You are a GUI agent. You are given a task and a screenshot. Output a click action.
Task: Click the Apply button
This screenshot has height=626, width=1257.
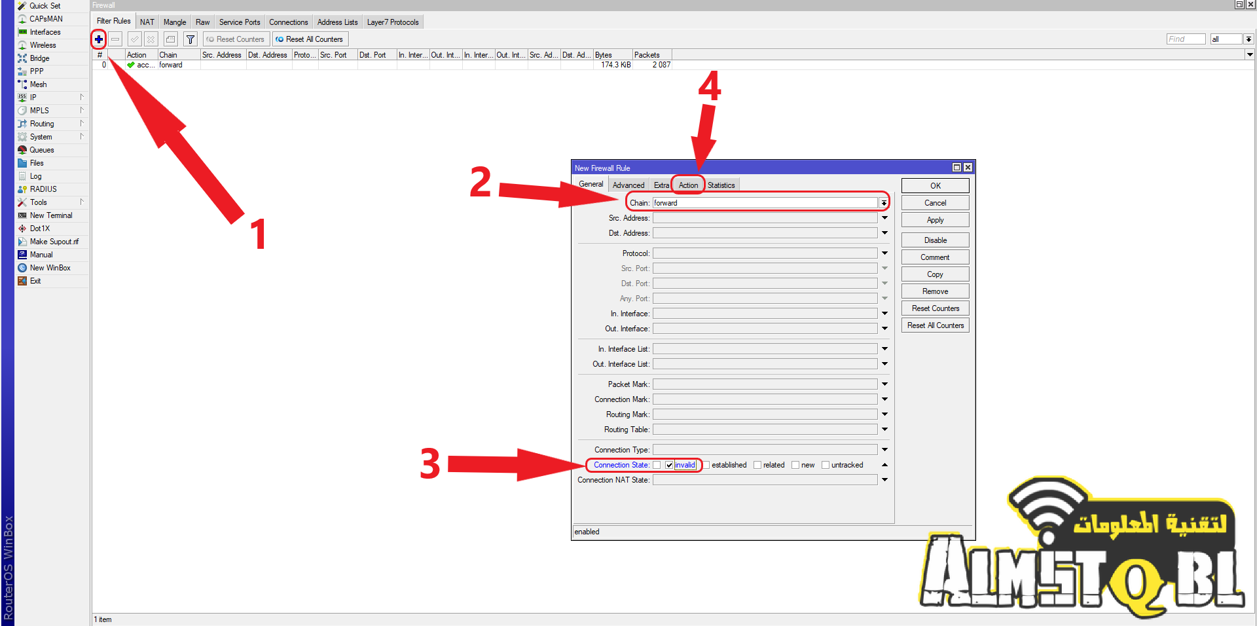pyautogui.click(x=935, y=220)
